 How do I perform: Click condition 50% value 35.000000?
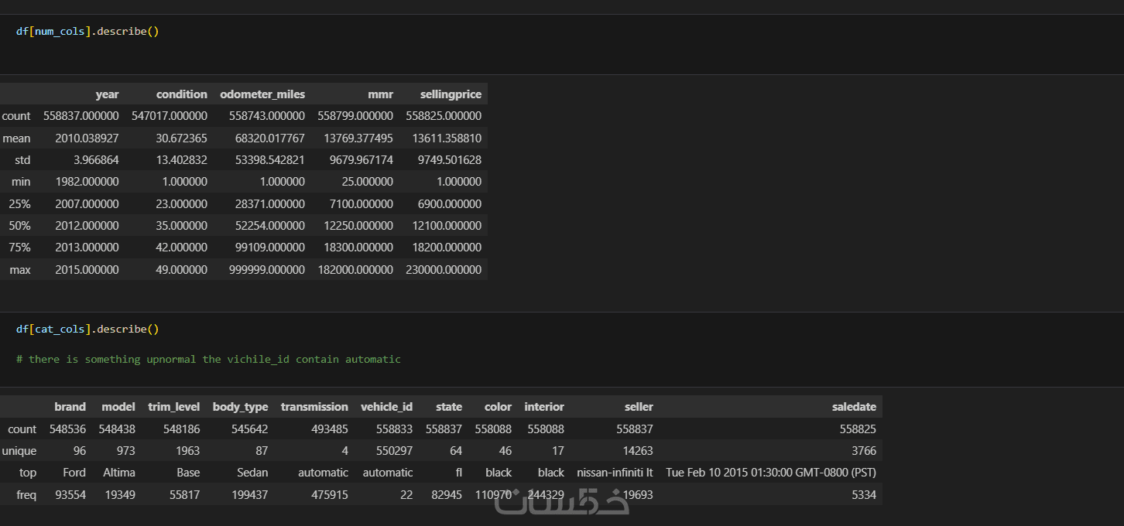182,226
